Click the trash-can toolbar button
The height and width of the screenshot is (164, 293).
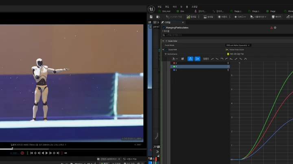276,17
